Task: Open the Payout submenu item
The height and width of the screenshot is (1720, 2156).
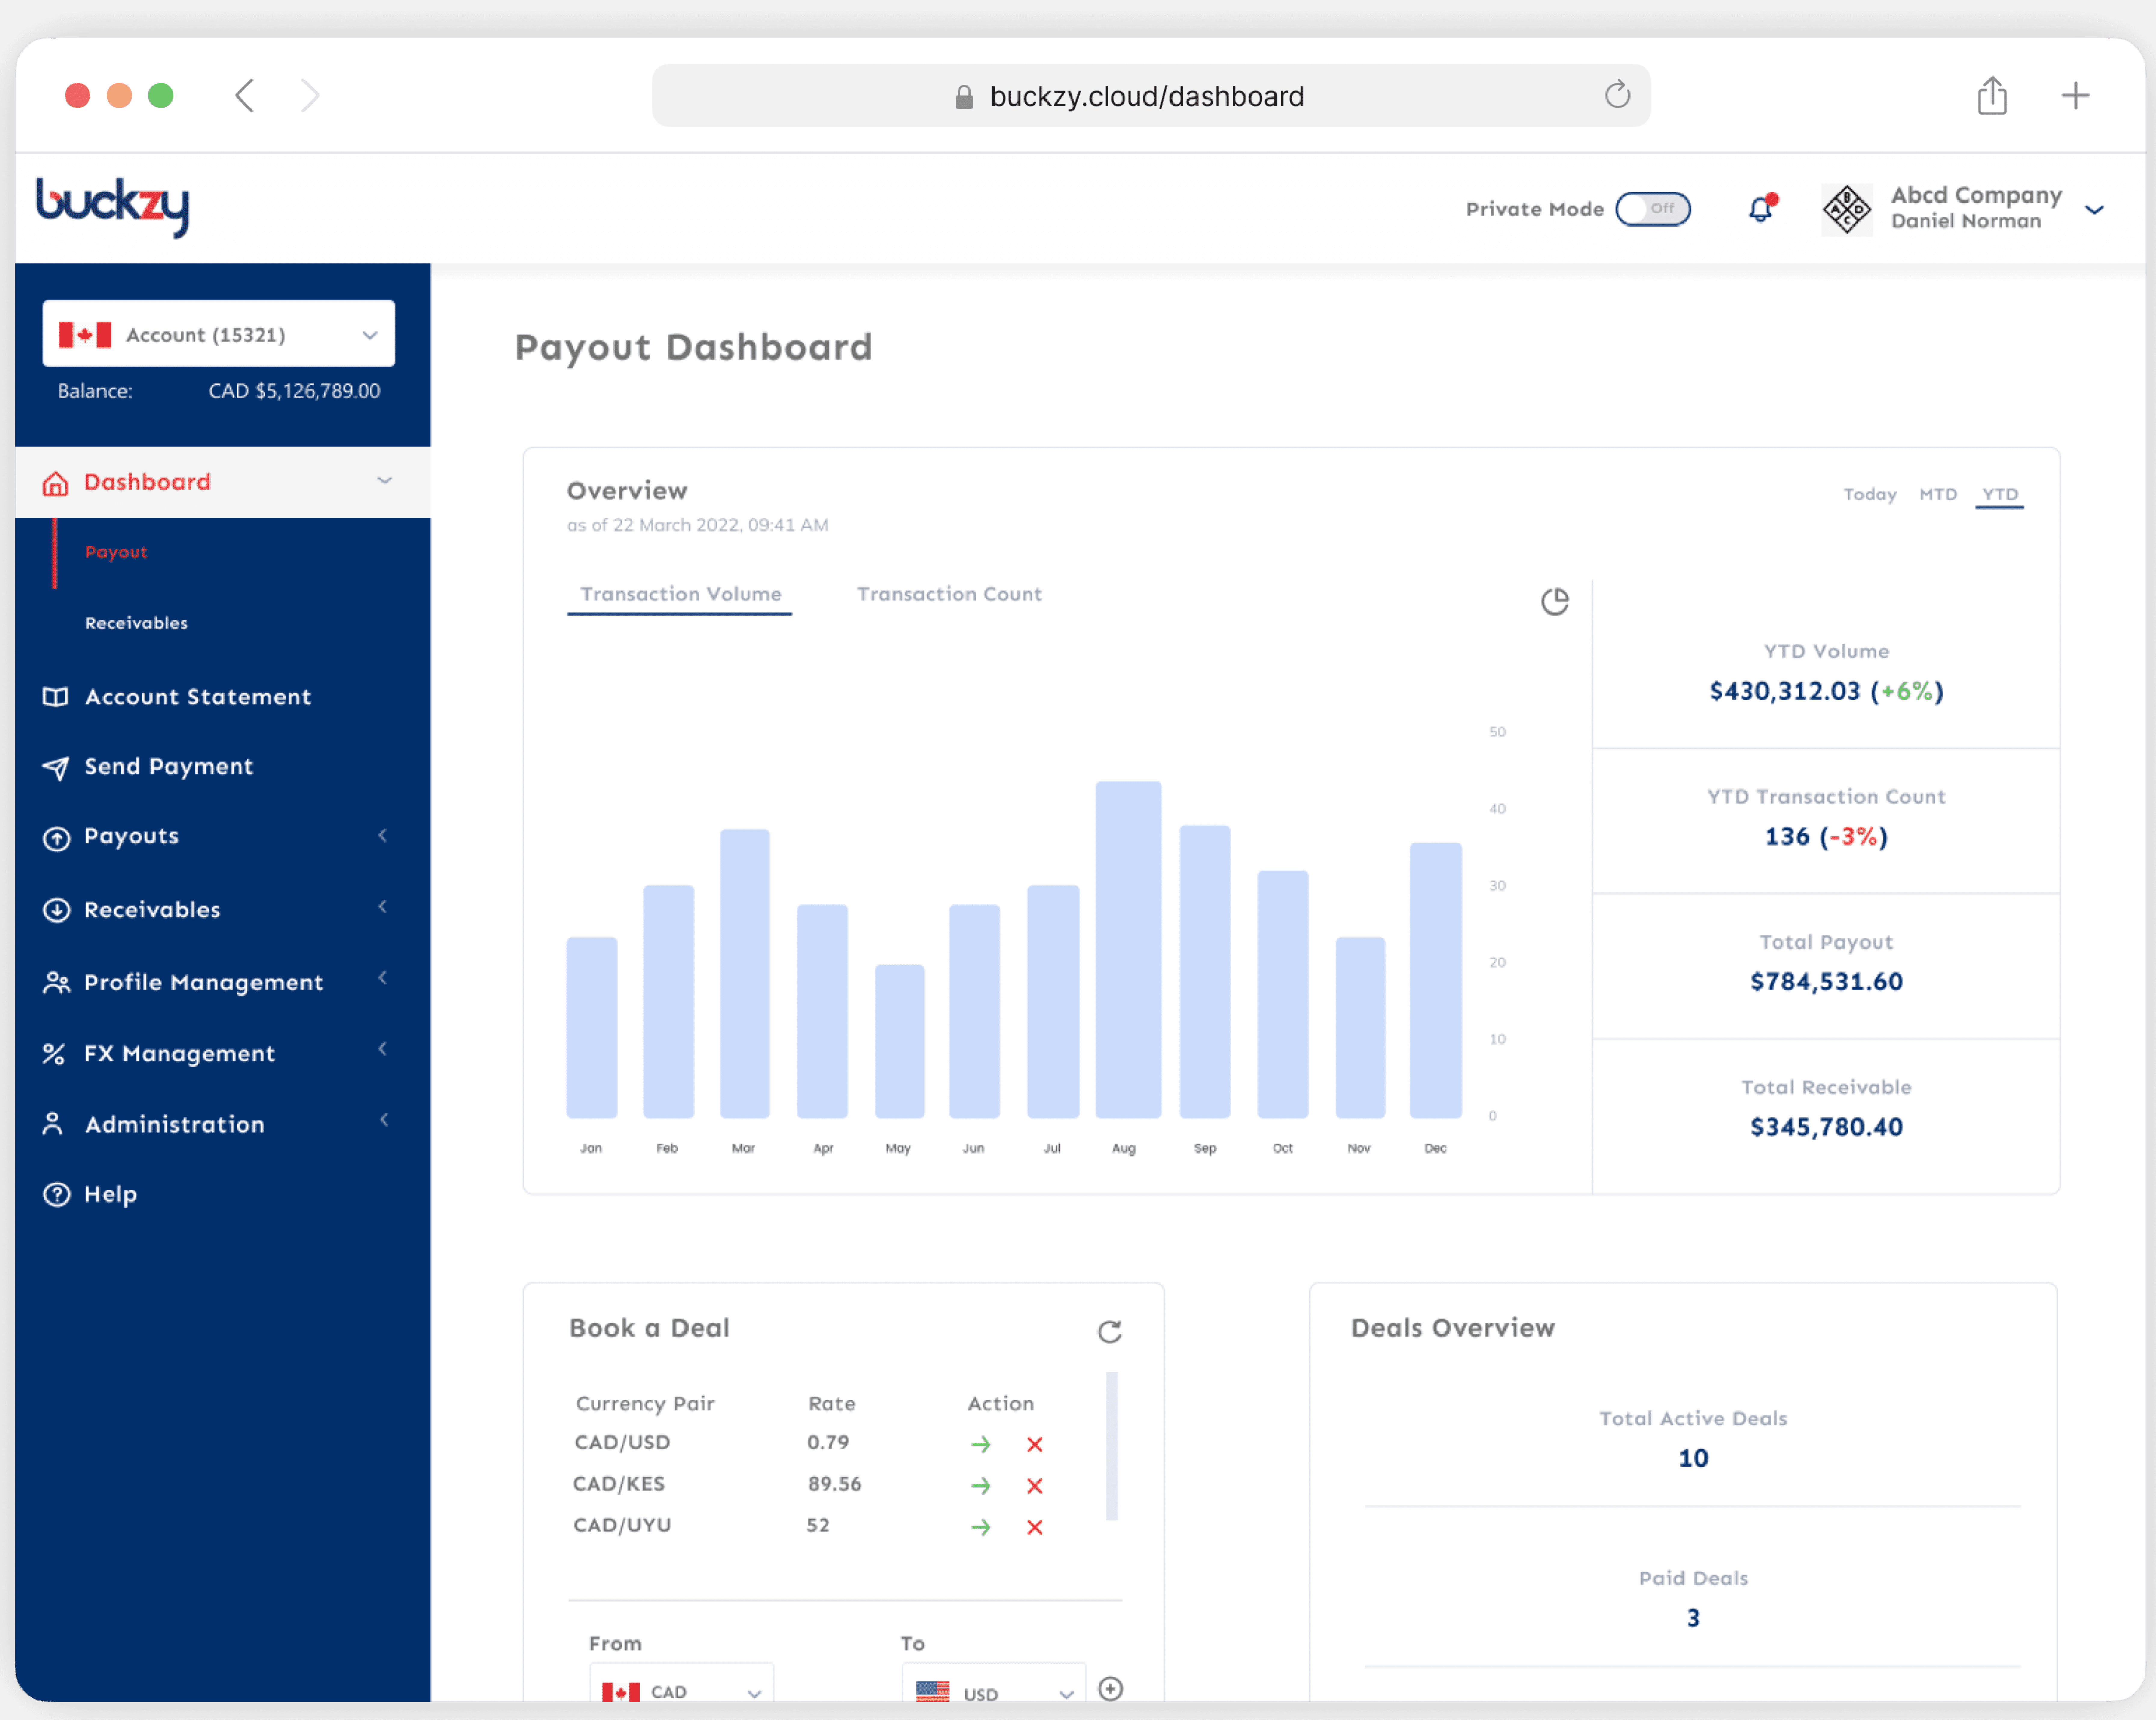Action: (x=116, y=552)
